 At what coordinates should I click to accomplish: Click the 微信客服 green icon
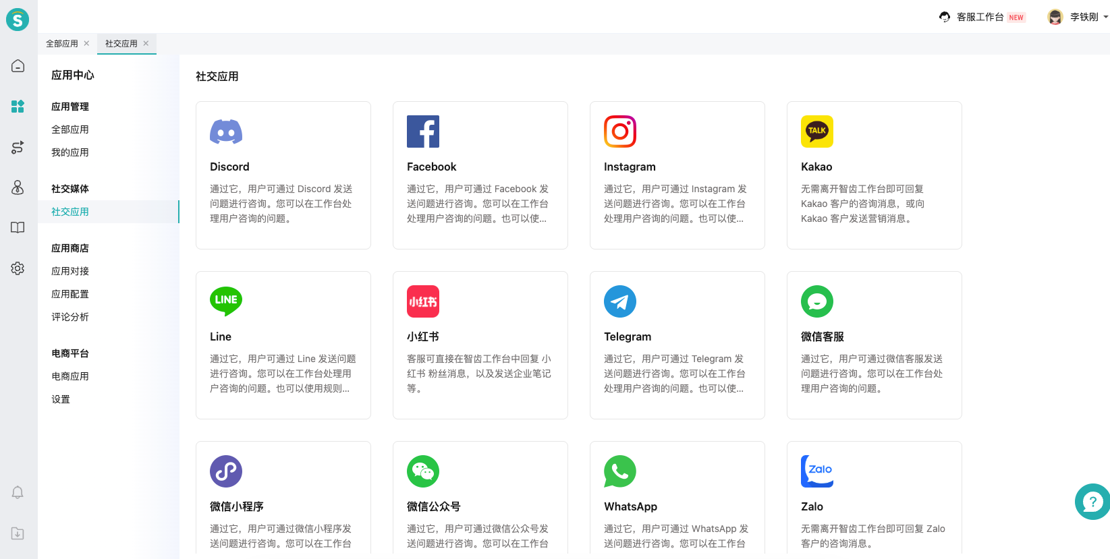point(817,301)
